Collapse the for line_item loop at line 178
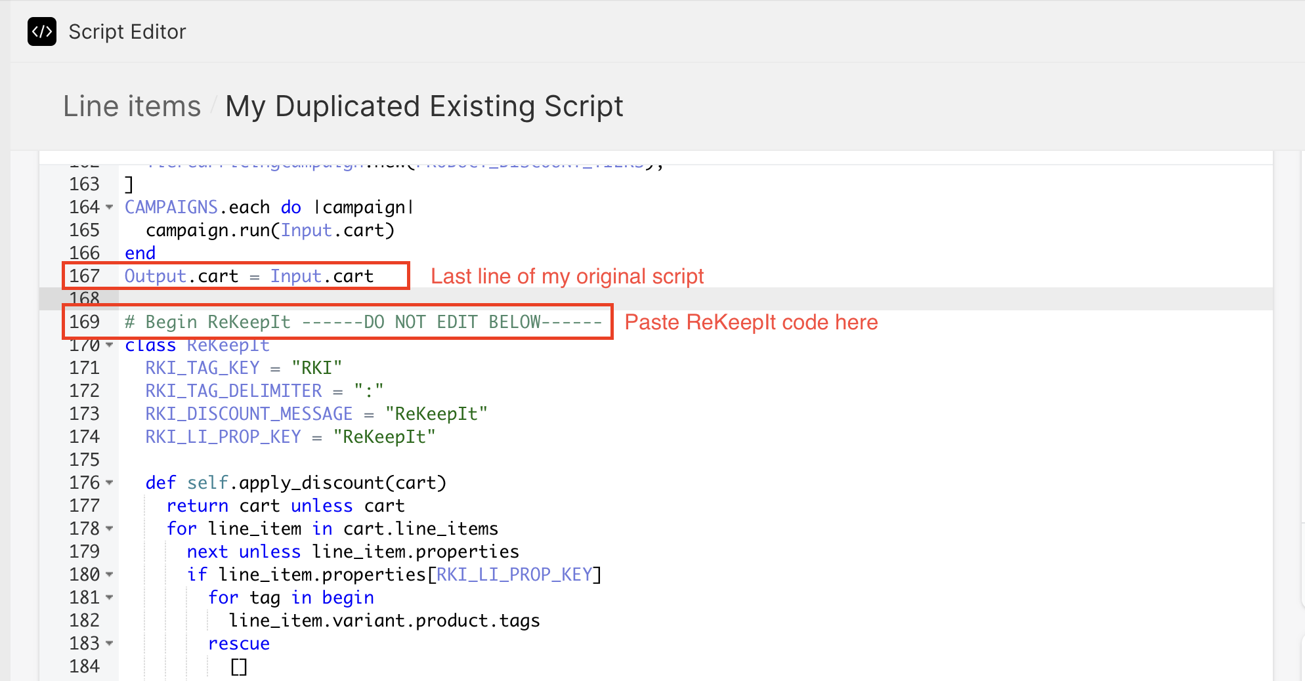1305x681 pixels. 110,529
